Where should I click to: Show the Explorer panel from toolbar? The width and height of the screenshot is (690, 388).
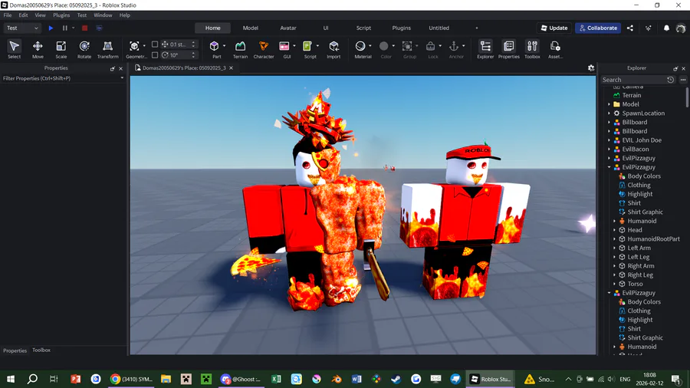tap(485, 49)
